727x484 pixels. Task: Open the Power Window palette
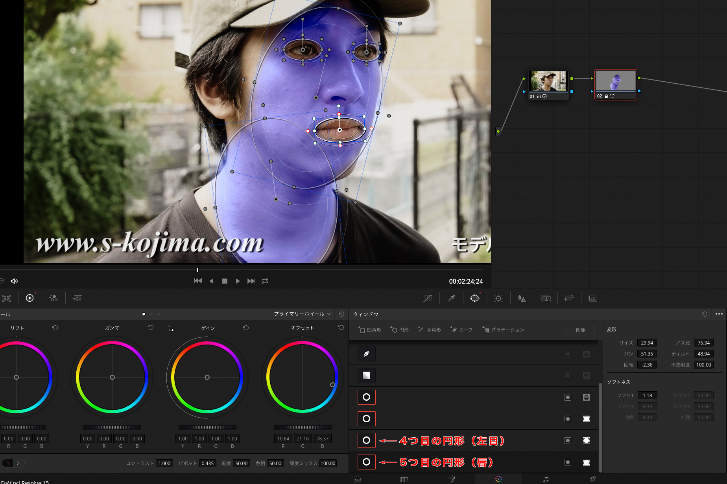475,299
